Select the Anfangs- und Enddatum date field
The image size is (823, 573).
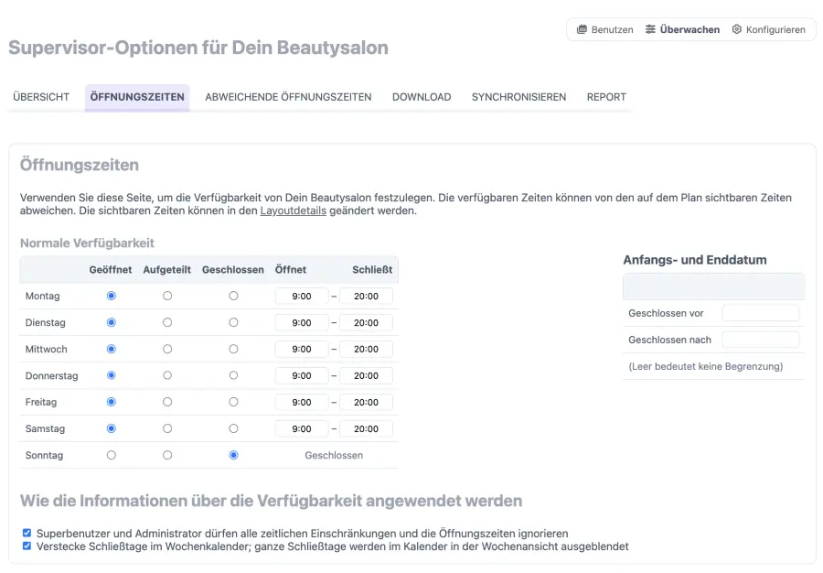coord(713,286)
